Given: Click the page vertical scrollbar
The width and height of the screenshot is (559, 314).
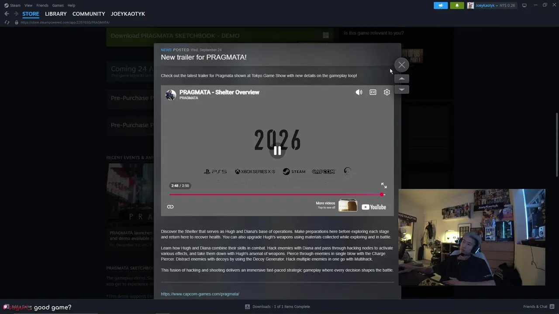Looking at the screenshot, I should point(557,144).
